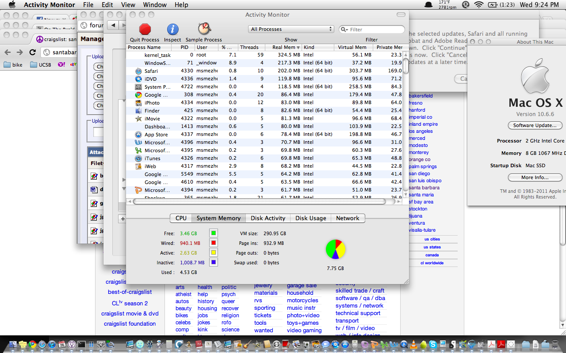This screenshot has height=353, width=566.
Task: Open the Window menu
Action: pos(155,5)
